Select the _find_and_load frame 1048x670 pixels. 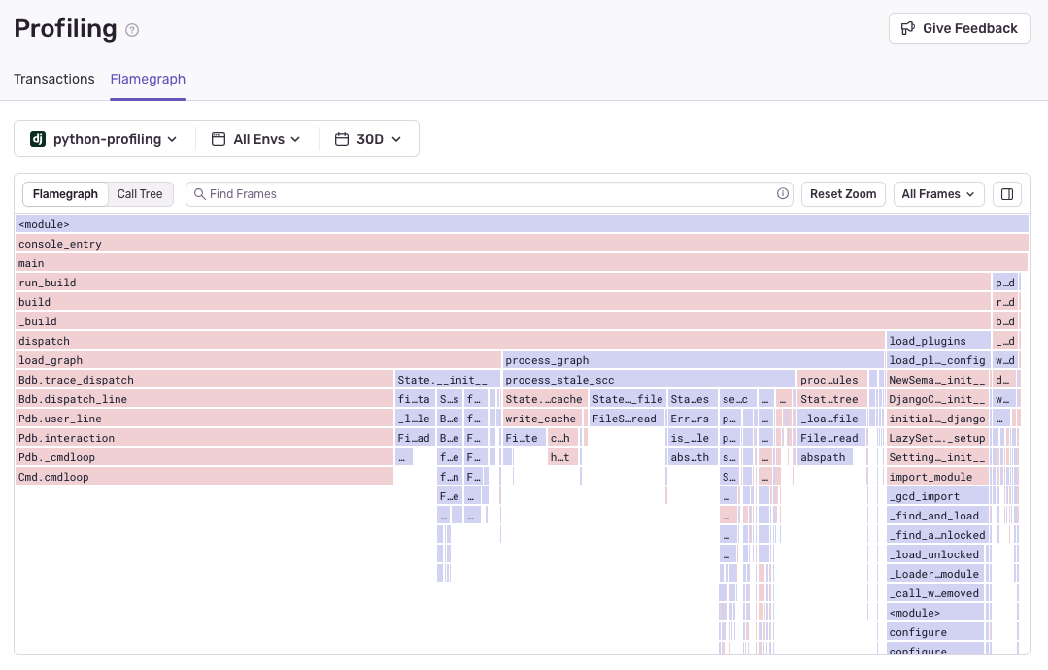click(x=937, y=515)
